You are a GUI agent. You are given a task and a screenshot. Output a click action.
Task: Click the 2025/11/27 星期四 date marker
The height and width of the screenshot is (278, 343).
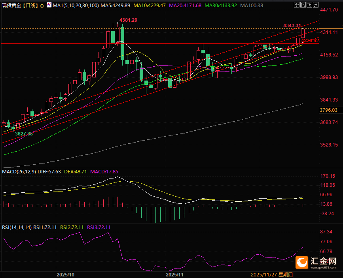click(272, 275)
